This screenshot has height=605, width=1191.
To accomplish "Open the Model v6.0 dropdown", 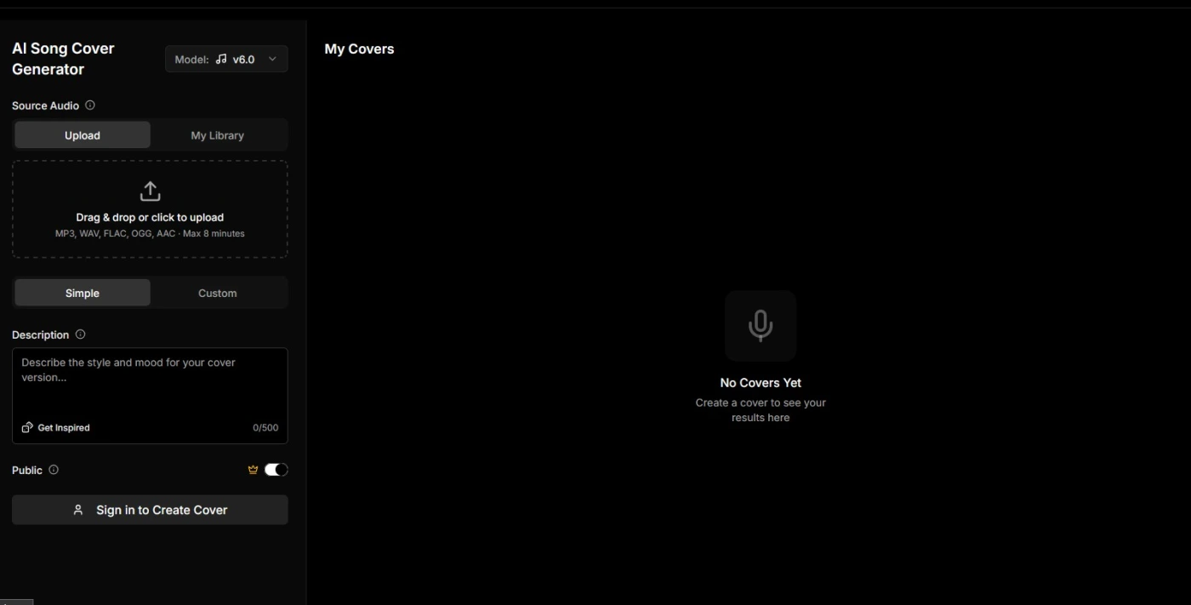I will 226,60.
